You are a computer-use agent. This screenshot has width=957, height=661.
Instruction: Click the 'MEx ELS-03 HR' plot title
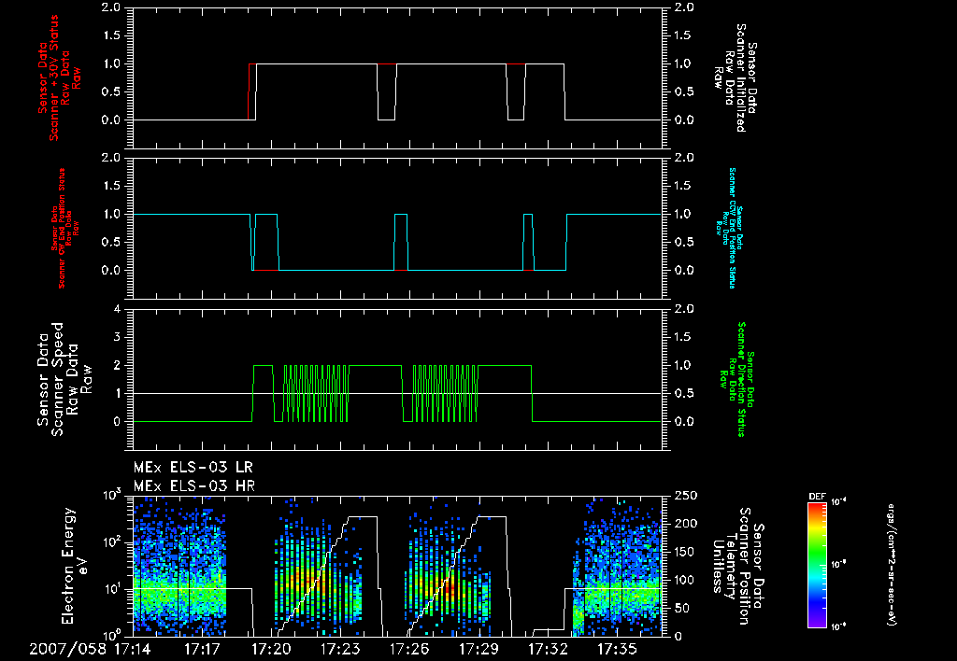(x=194, y=486)
